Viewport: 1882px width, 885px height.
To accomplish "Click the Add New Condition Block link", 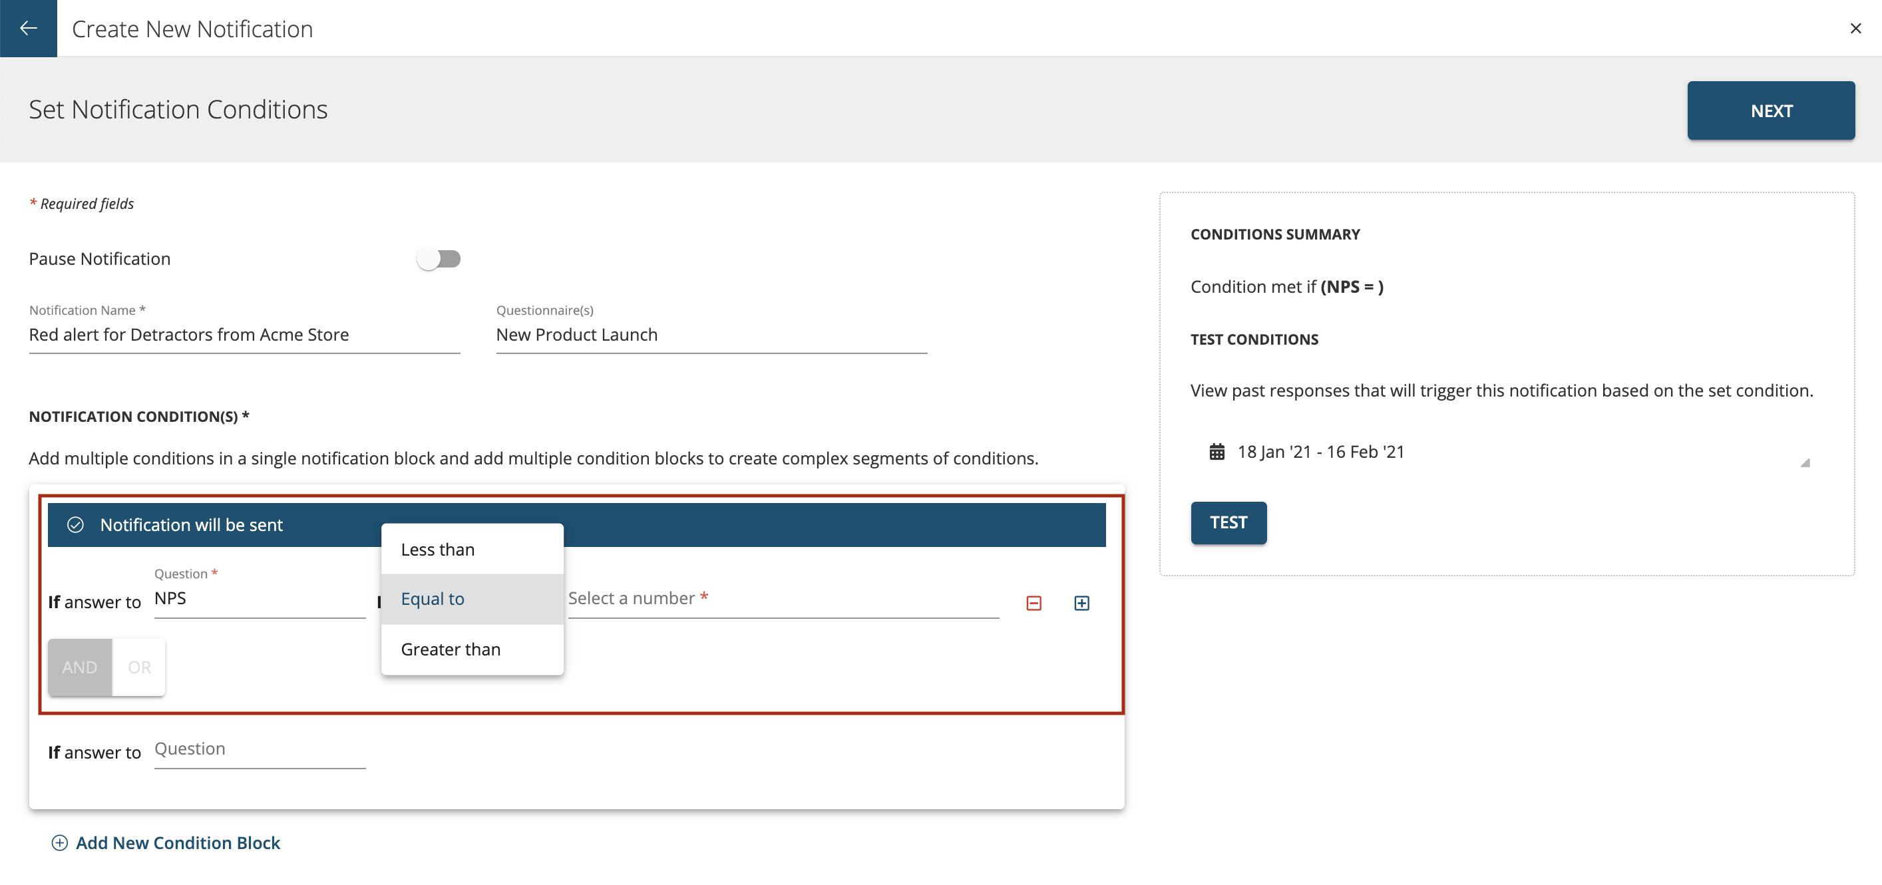I will tap(178, 842).
